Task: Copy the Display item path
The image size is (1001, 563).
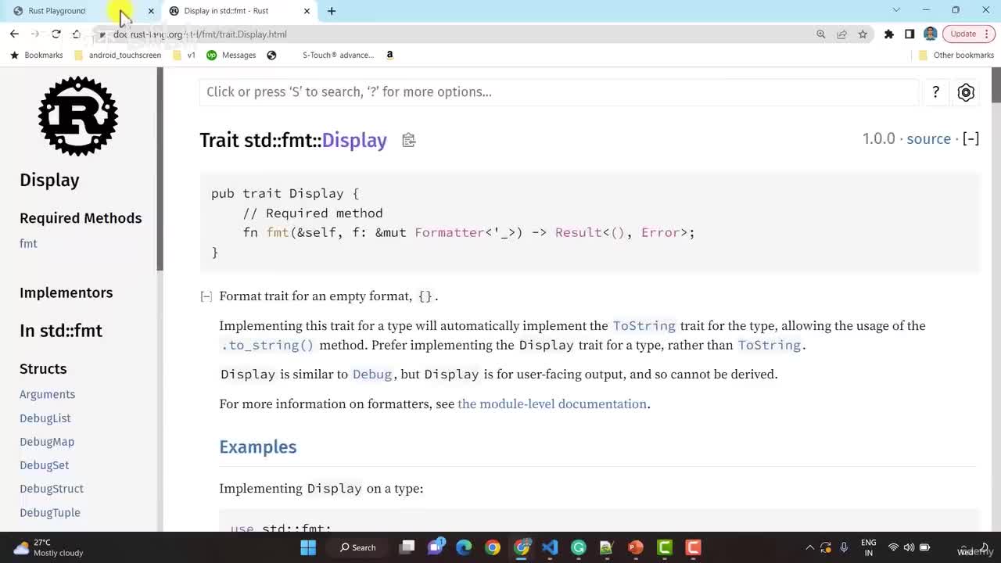Action: pyautogui.click(x=408, y=140)
